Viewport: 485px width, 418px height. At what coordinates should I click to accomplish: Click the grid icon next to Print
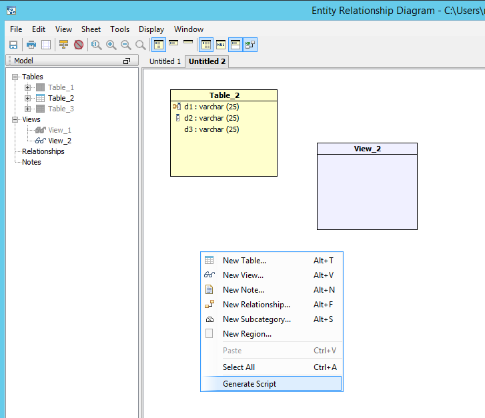pos(46,45)
